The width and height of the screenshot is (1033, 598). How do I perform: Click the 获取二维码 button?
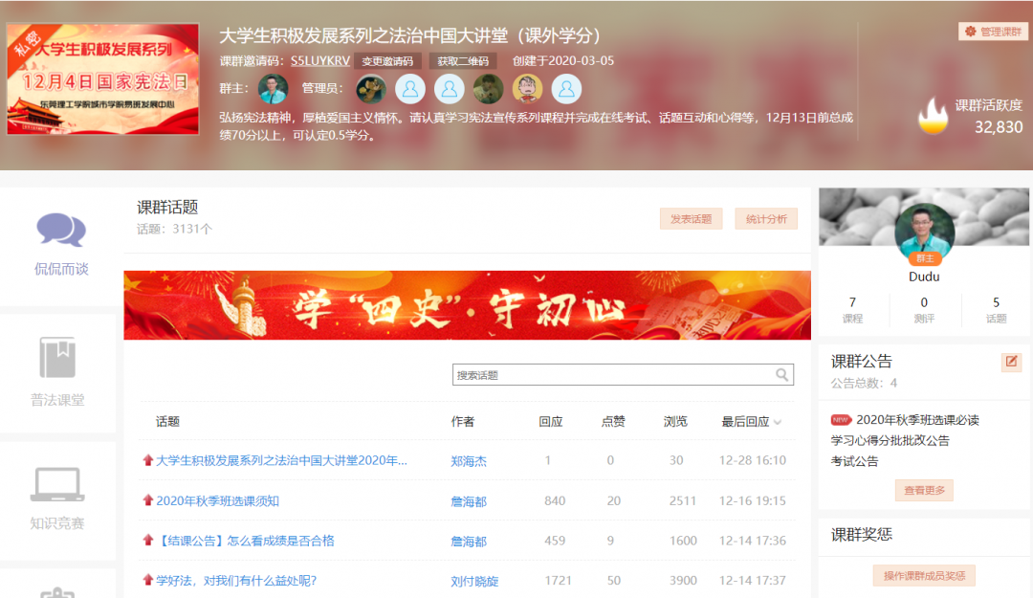point(463,61)
